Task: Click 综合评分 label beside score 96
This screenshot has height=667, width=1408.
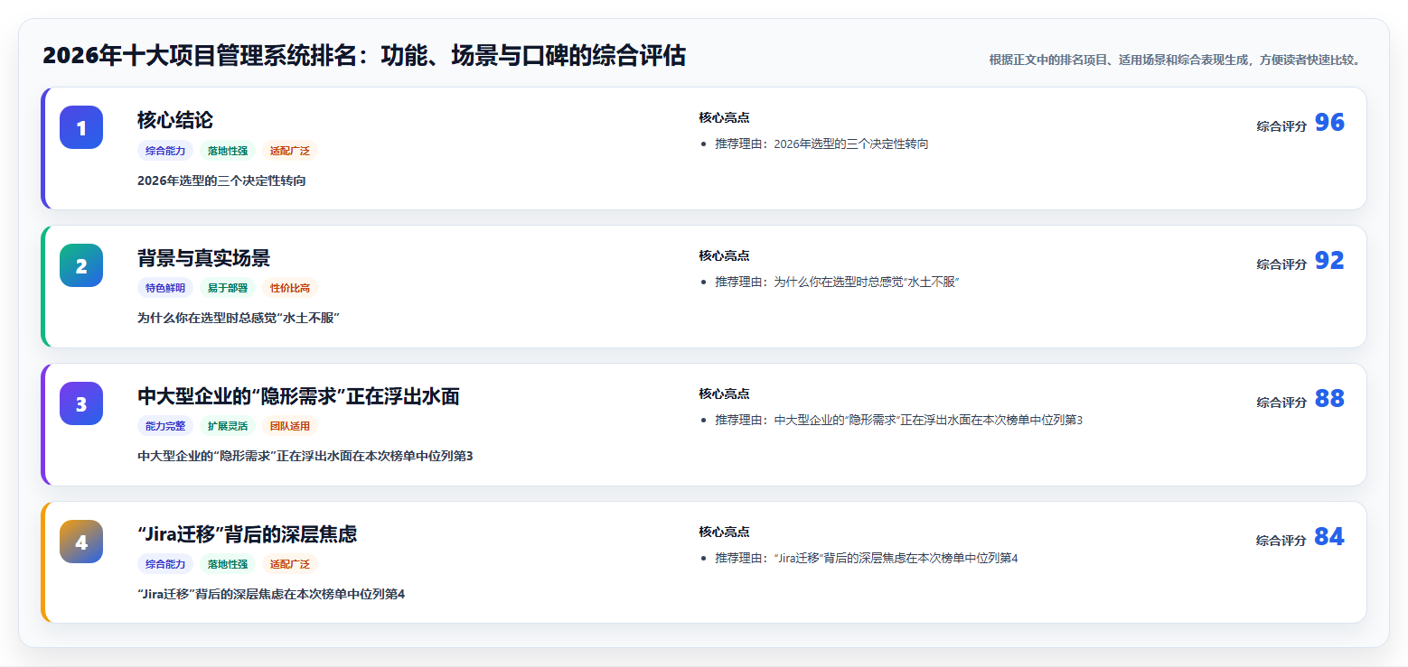Action: [1281, 126]
